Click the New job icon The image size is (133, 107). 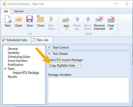click(8, 19)
